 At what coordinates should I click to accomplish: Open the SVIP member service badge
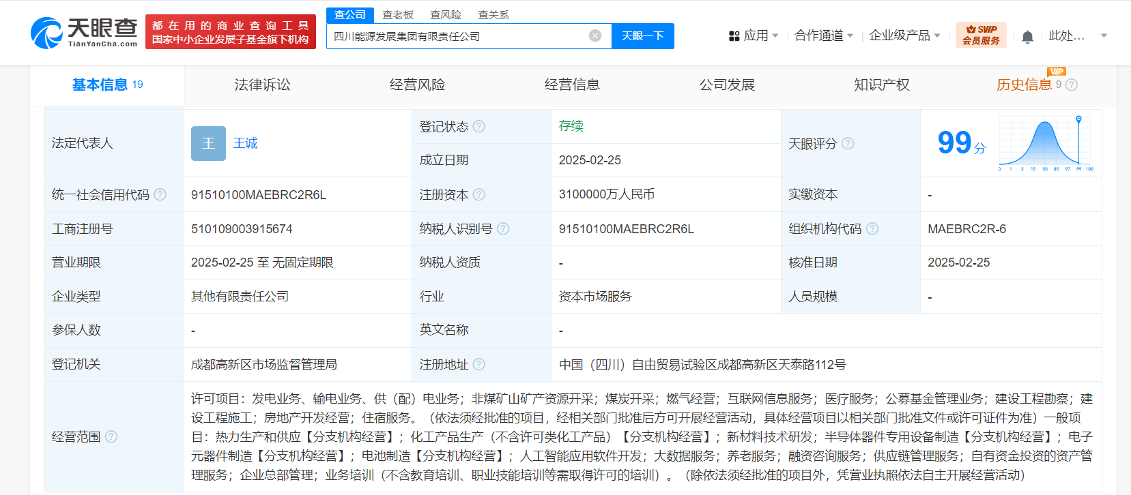[x=981, y=35]
